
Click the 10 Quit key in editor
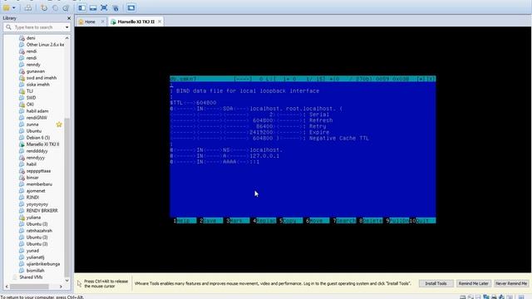(423, 221)
